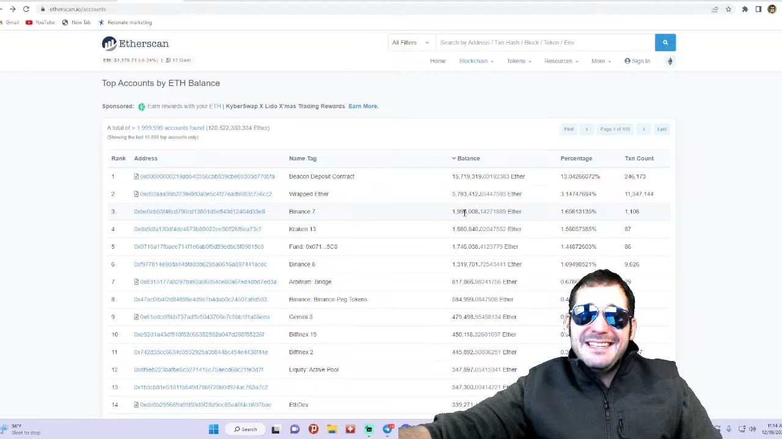The width and height of the screenshot is (782, 439).
Task: Open the Bitfinex 2 address link
Action: pyautogui.click(x=201, y=352)
